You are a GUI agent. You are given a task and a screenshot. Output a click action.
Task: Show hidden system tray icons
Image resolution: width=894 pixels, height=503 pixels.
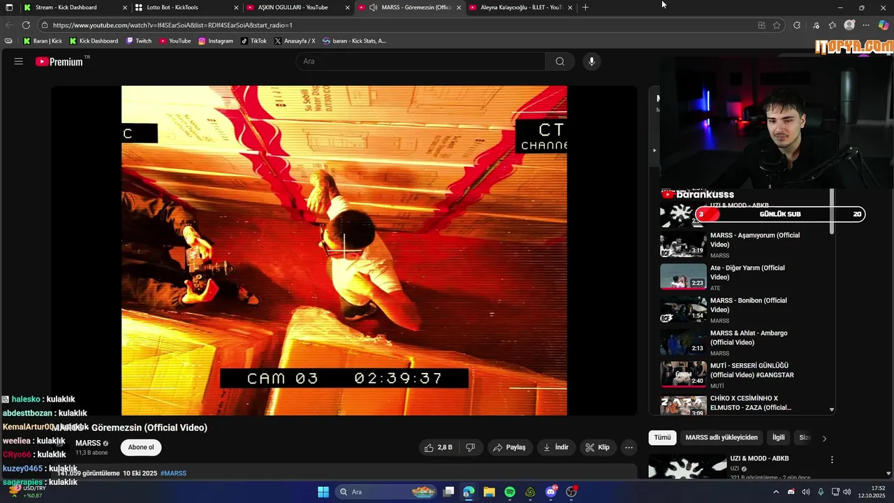click(x=775, y=492)
